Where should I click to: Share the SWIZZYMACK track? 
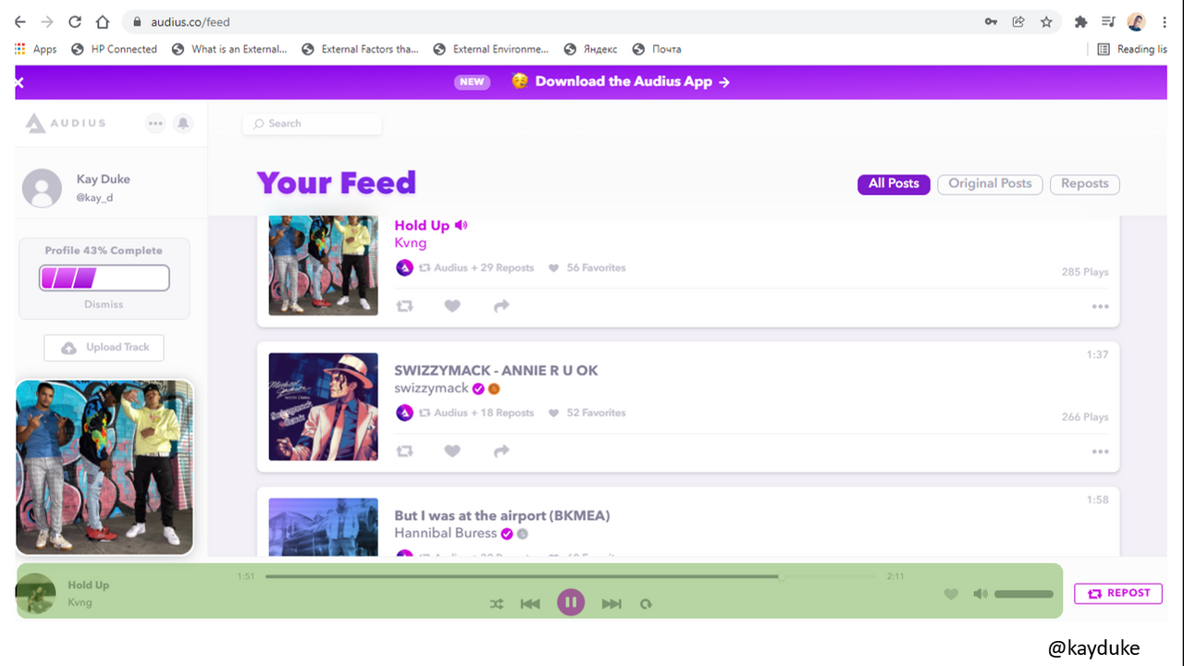pos(501,451)
